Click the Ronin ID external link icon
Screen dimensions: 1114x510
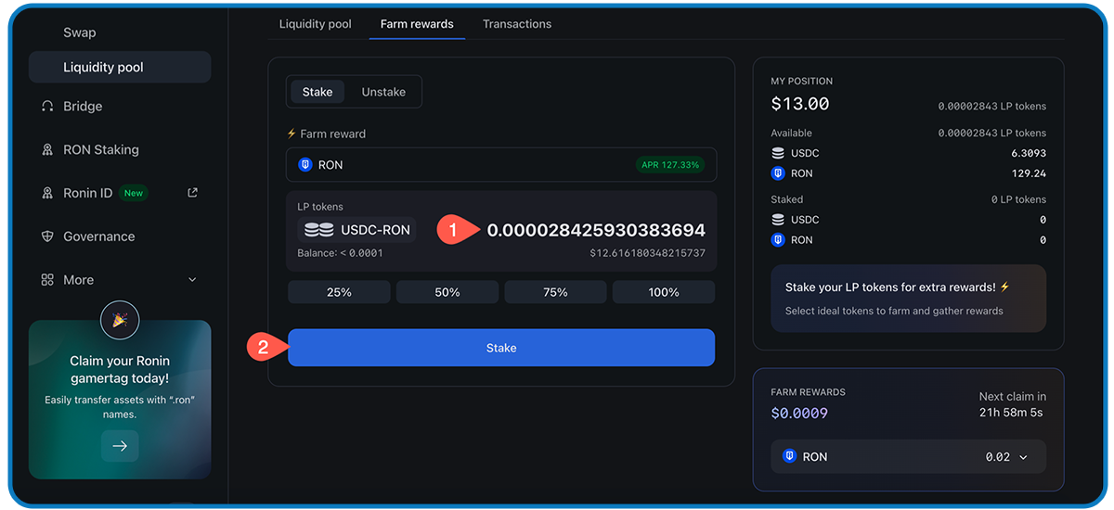192,193
